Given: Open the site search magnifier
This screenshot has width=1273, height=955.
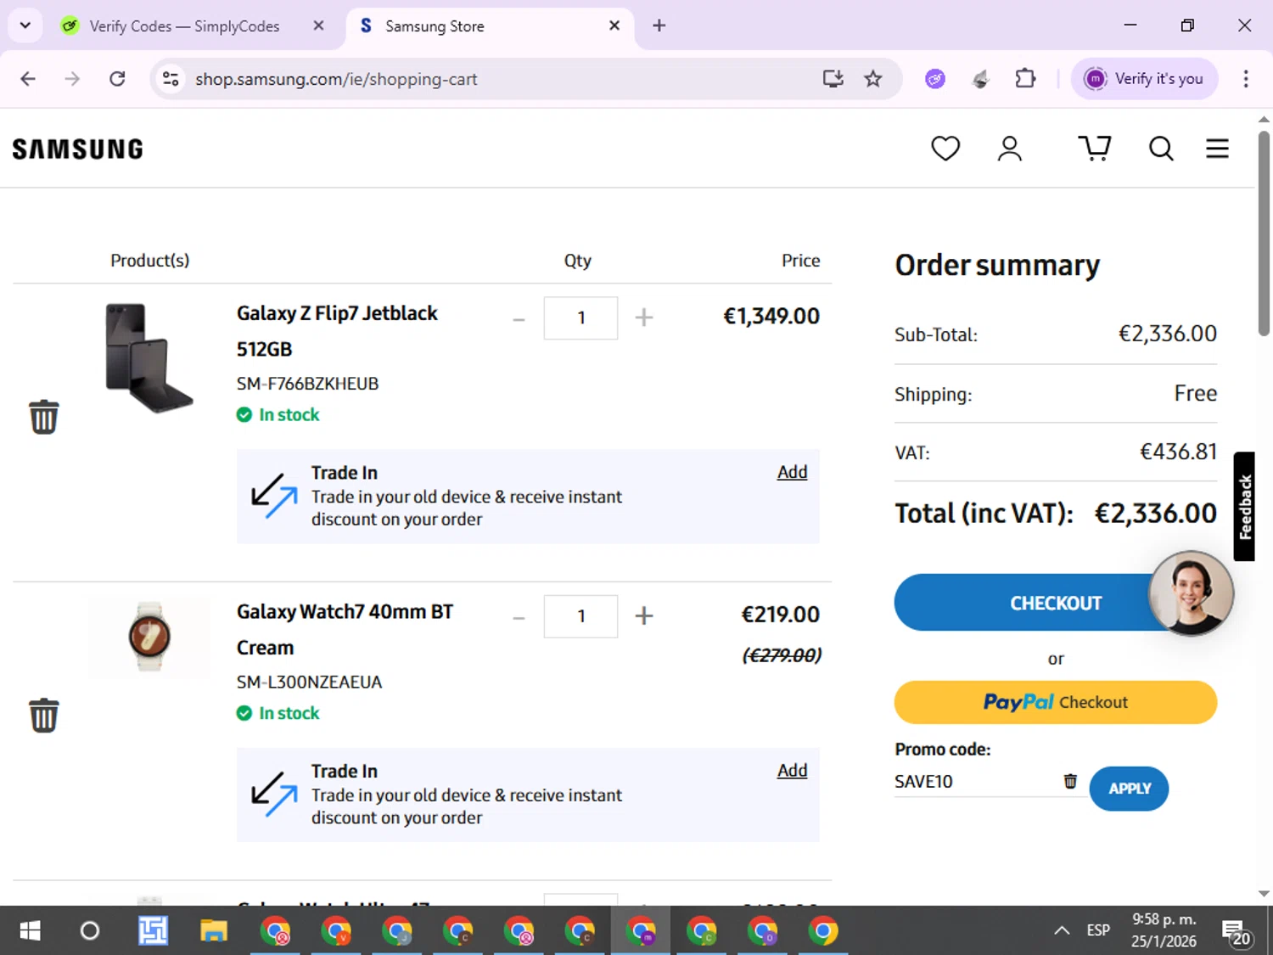Looking at the screenshot, I should [x=1160, y=149].
